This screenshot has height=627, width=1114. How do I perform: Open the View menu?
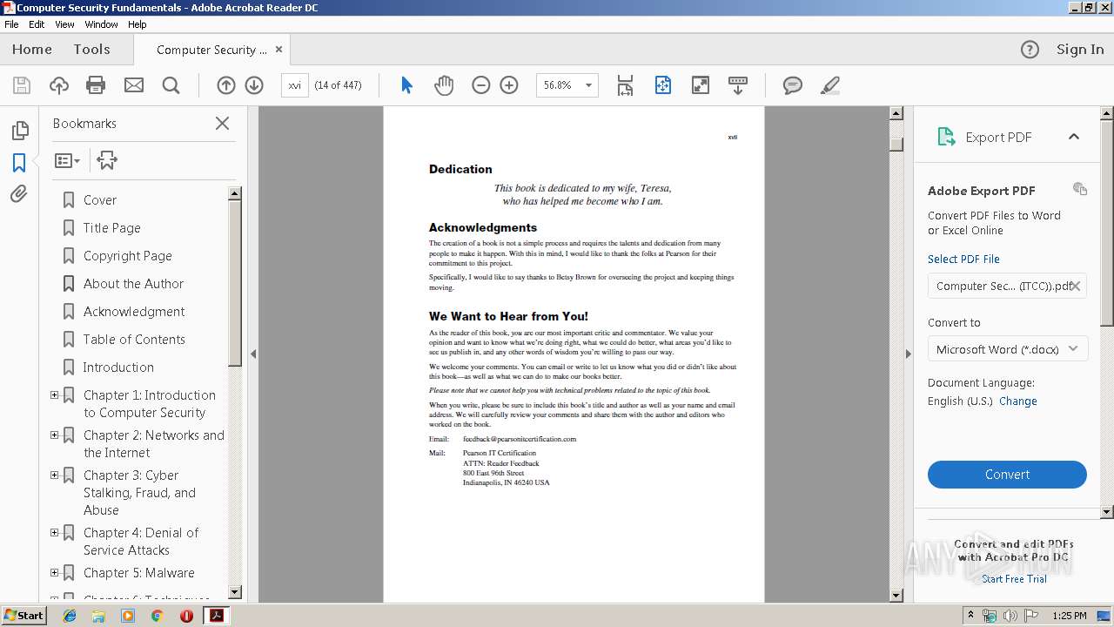(x=65, y=24)
